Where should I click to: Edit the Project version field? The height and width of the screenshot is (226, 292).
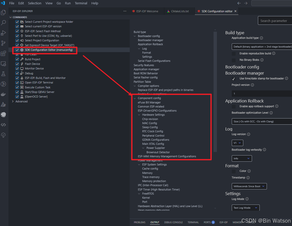262,93
